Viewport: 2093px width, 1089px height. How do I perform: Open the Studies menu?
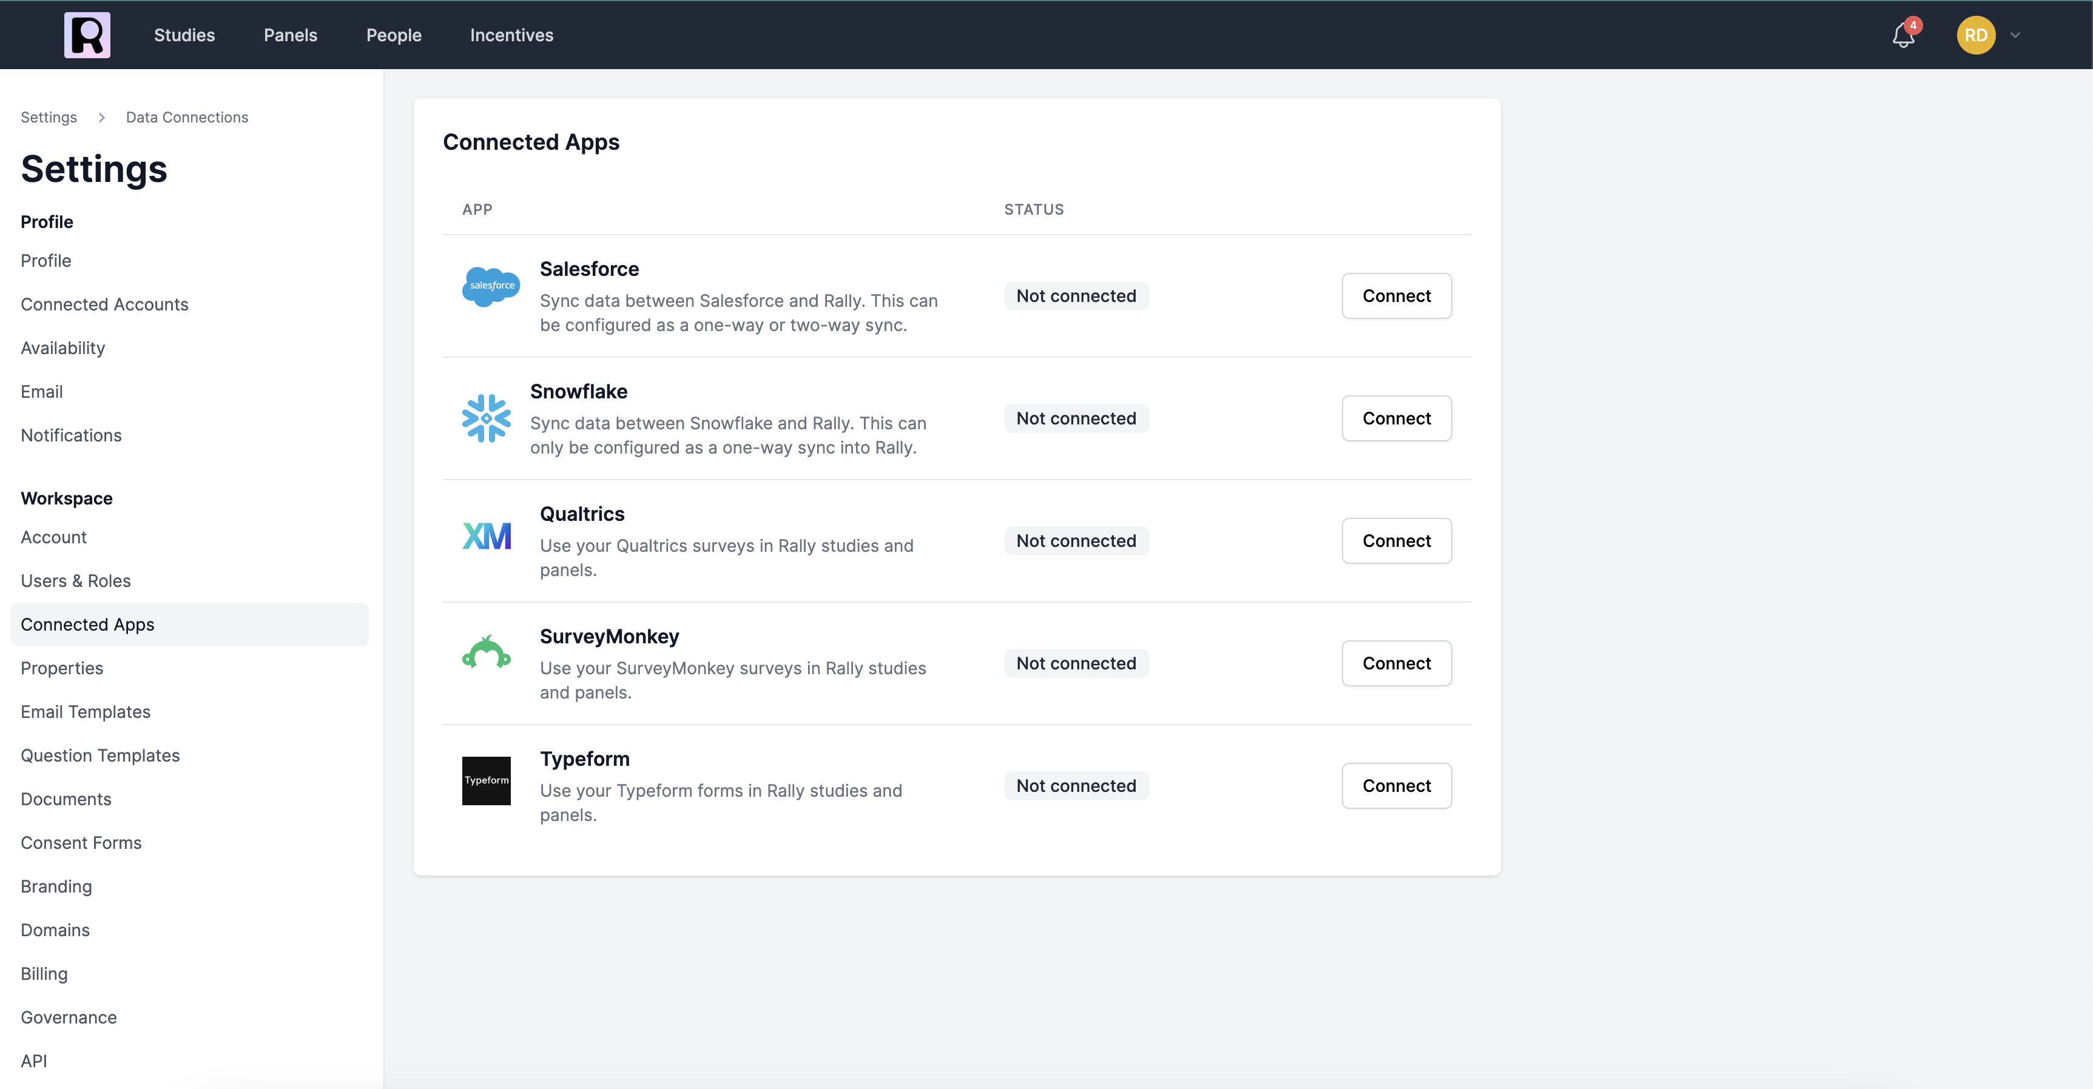(x=184, y=36)
